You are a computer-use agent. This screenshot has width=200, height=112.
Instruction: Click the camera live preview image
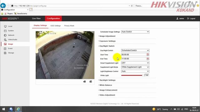[x=65, y=55]
